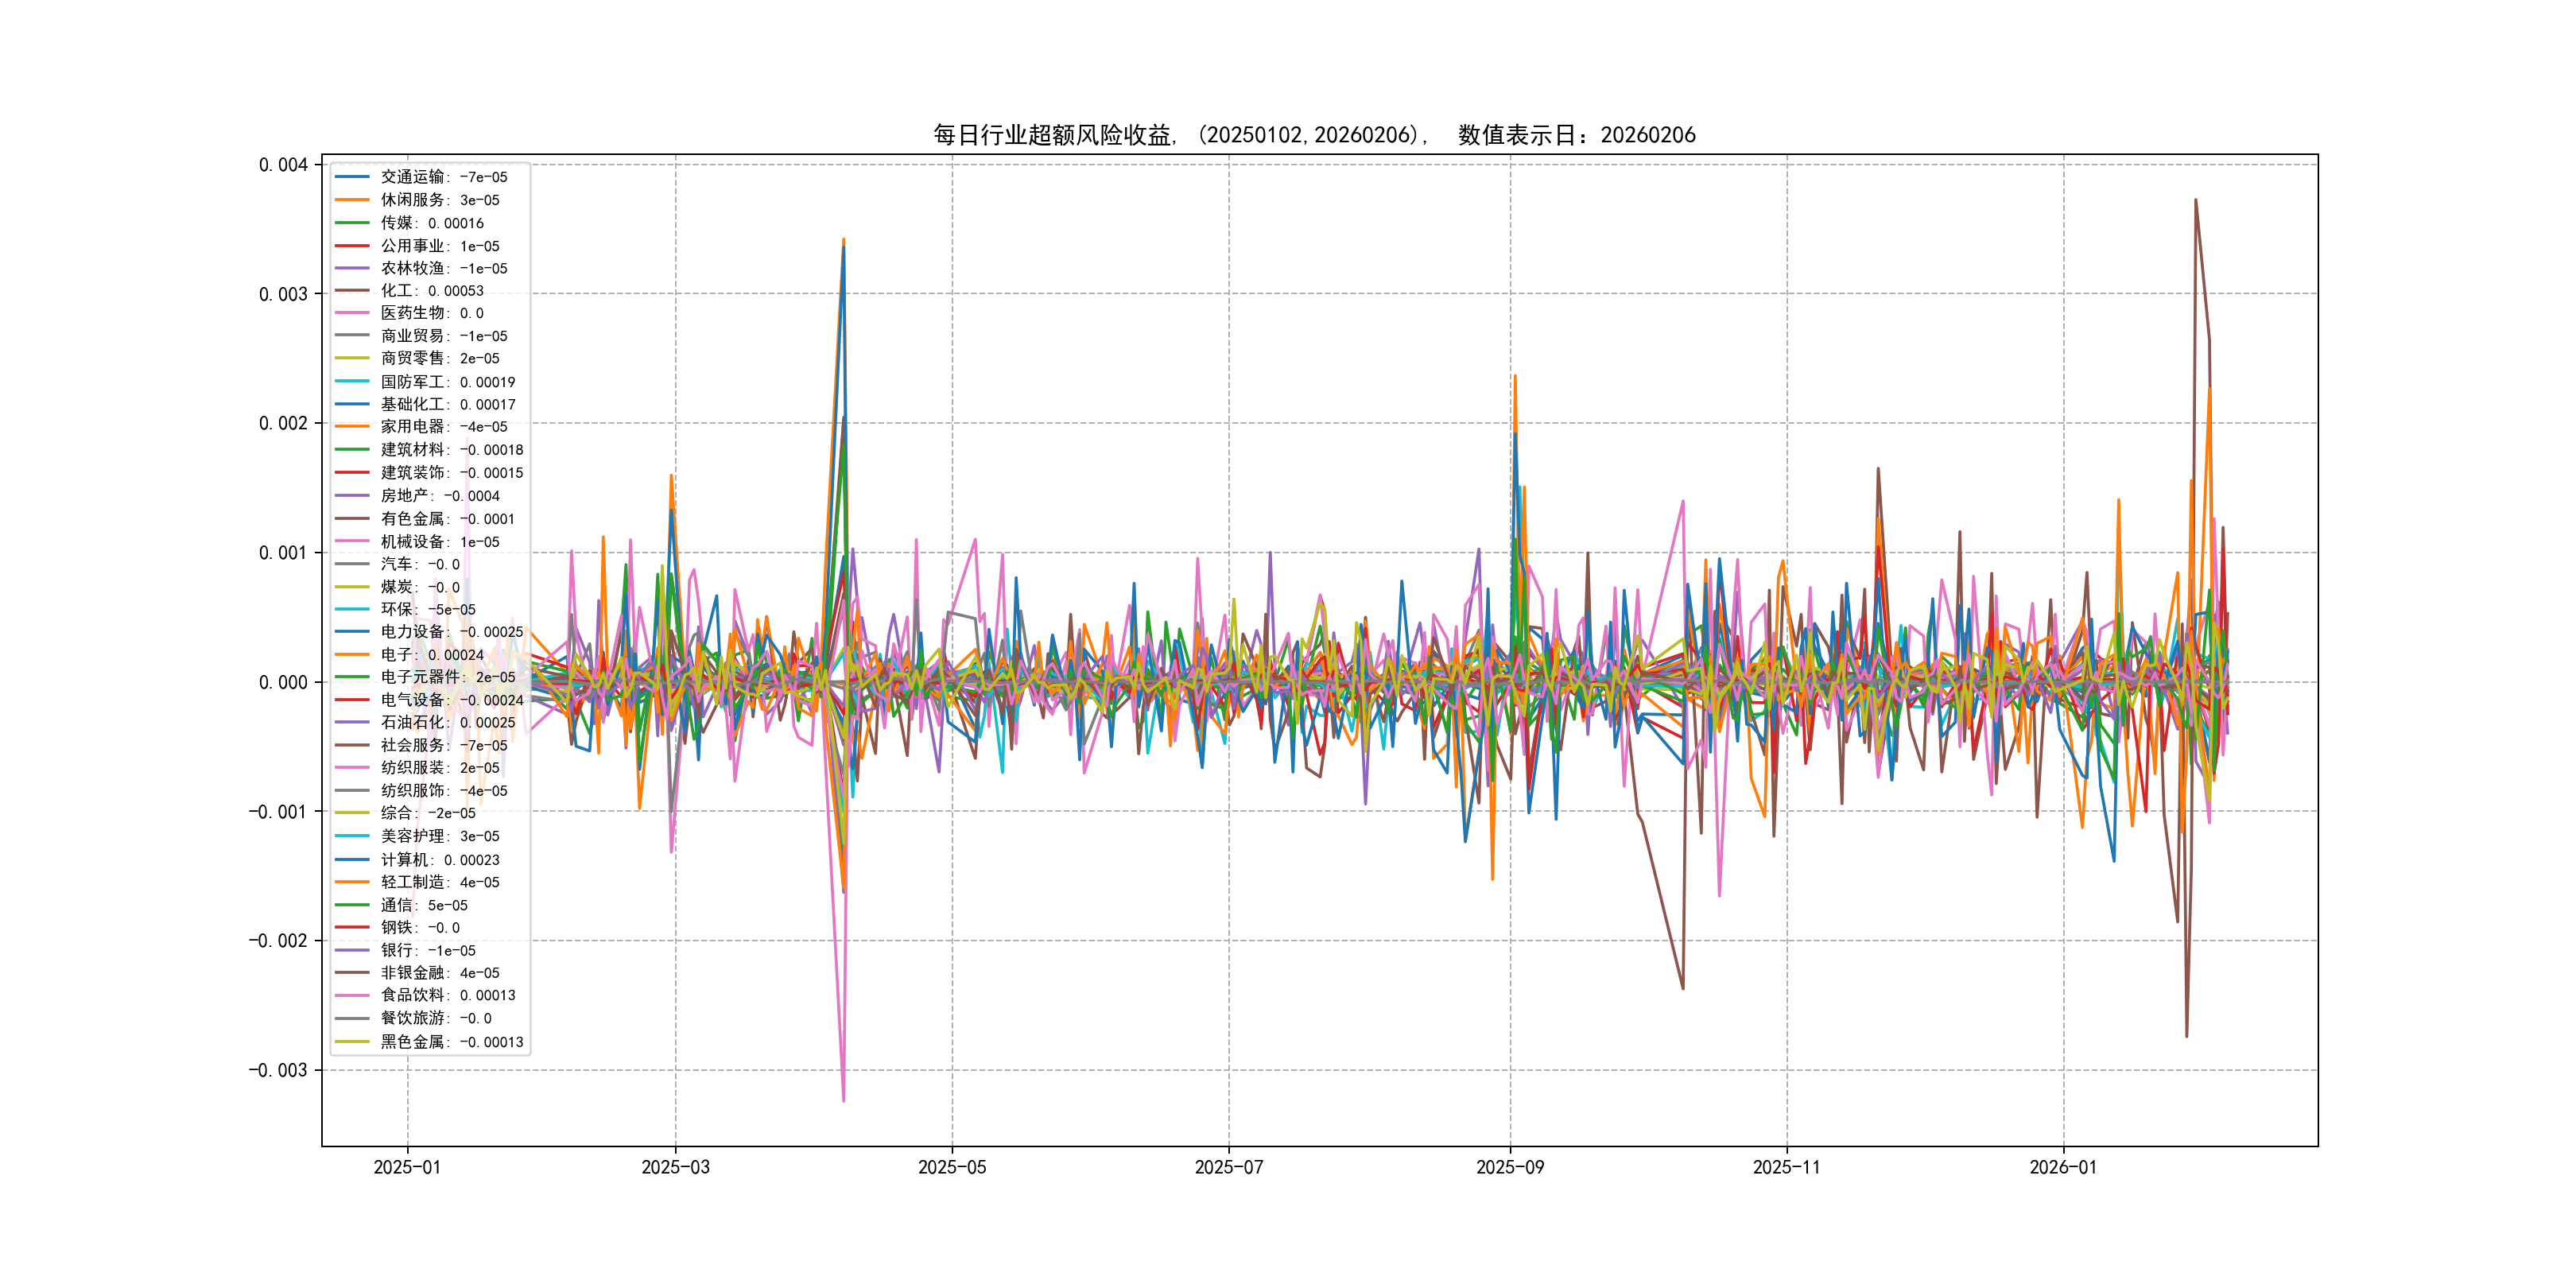The height and width of the screenshot is (1288, 2576).
Task: Click the 银行 legend entry label
Action: pyautogui.click(x=427, y=950)
